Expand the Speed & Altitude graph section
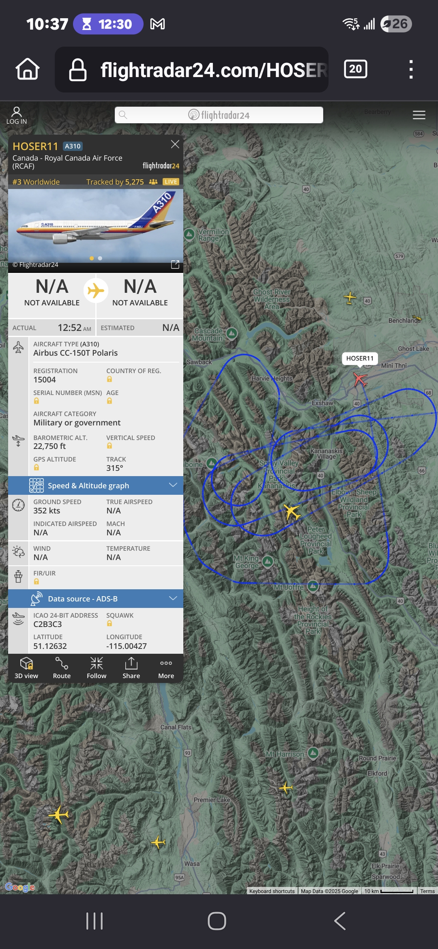The image size is (438, 949). point(96,485)
